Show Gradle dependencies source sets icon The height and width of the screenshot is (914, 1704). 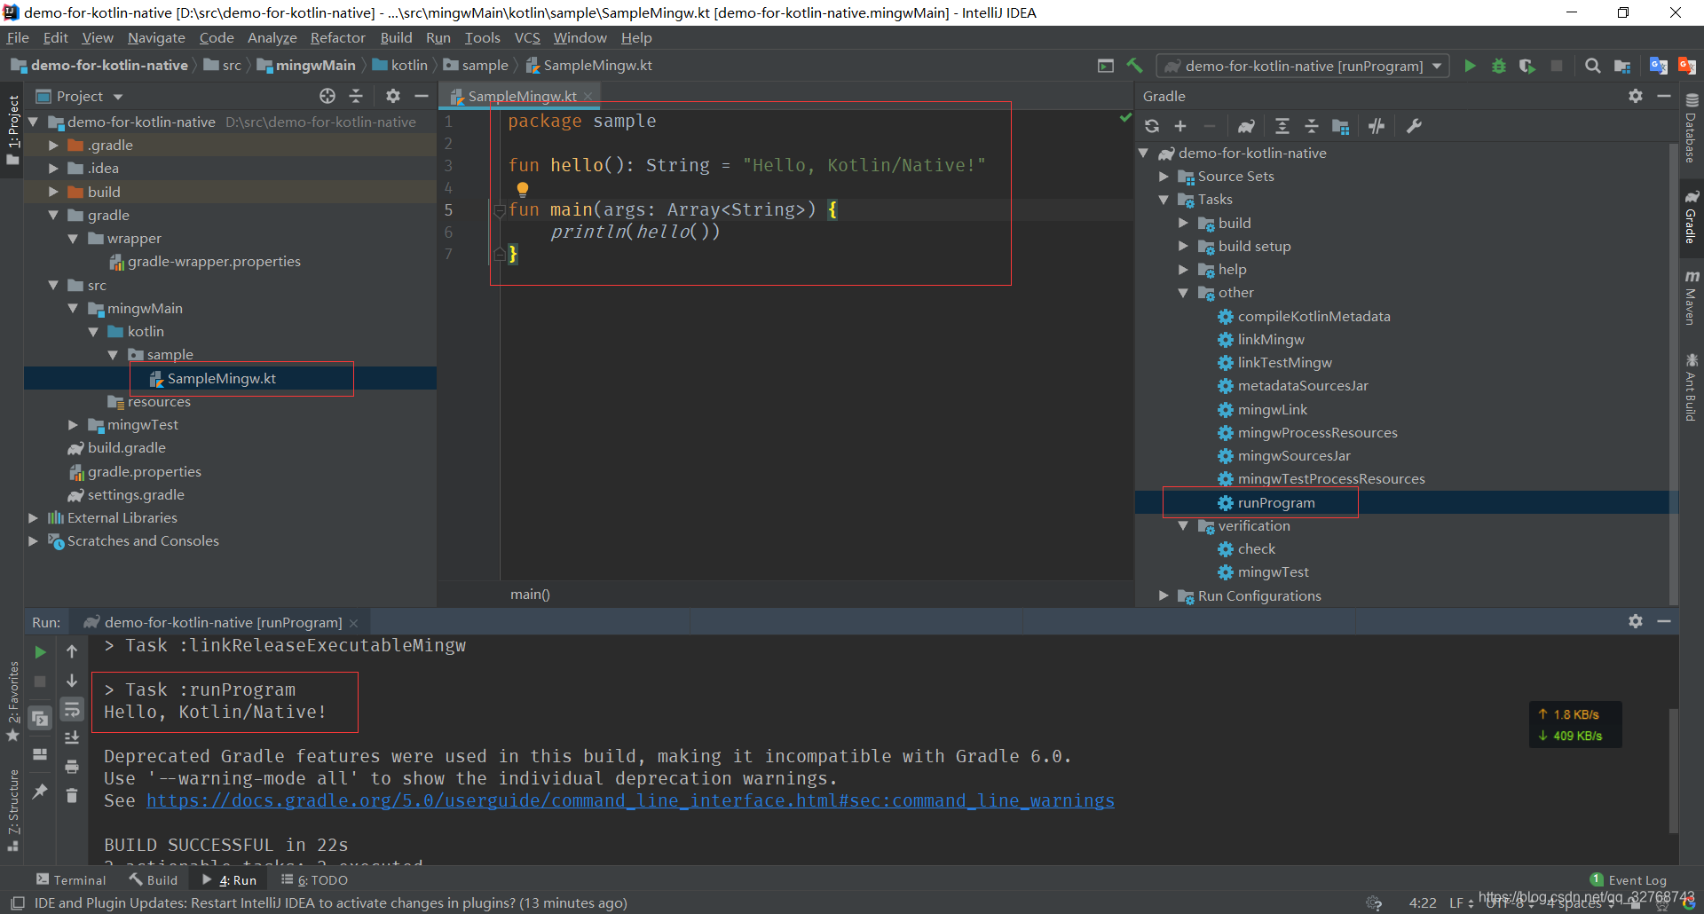tap(1341, 126)
